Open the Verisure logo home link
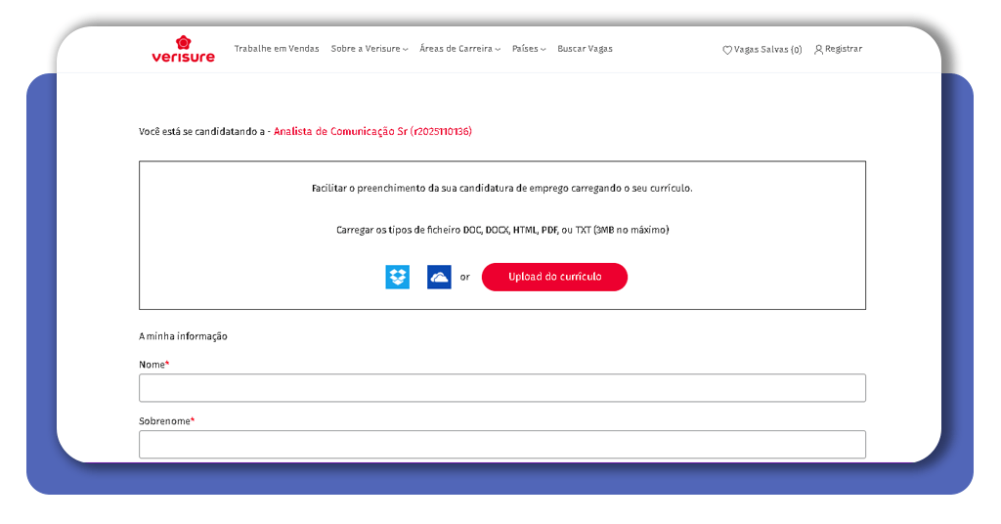The height and width of the screenshot is (524, 1001). click(183, 49)
